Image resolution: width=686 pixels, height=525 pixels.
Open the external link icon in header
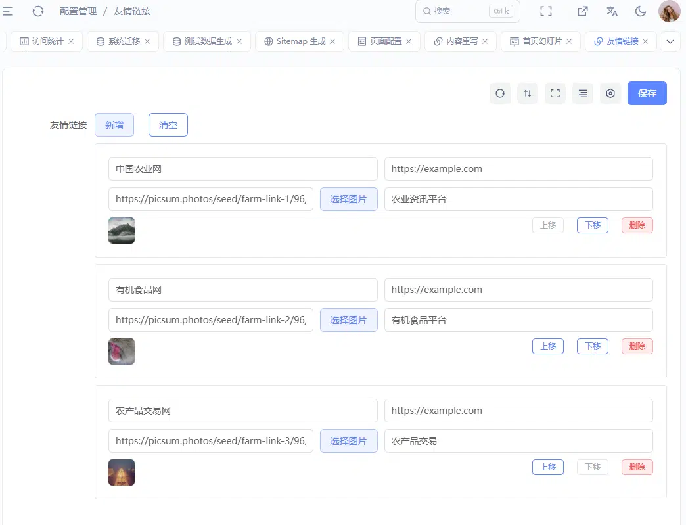582,11
